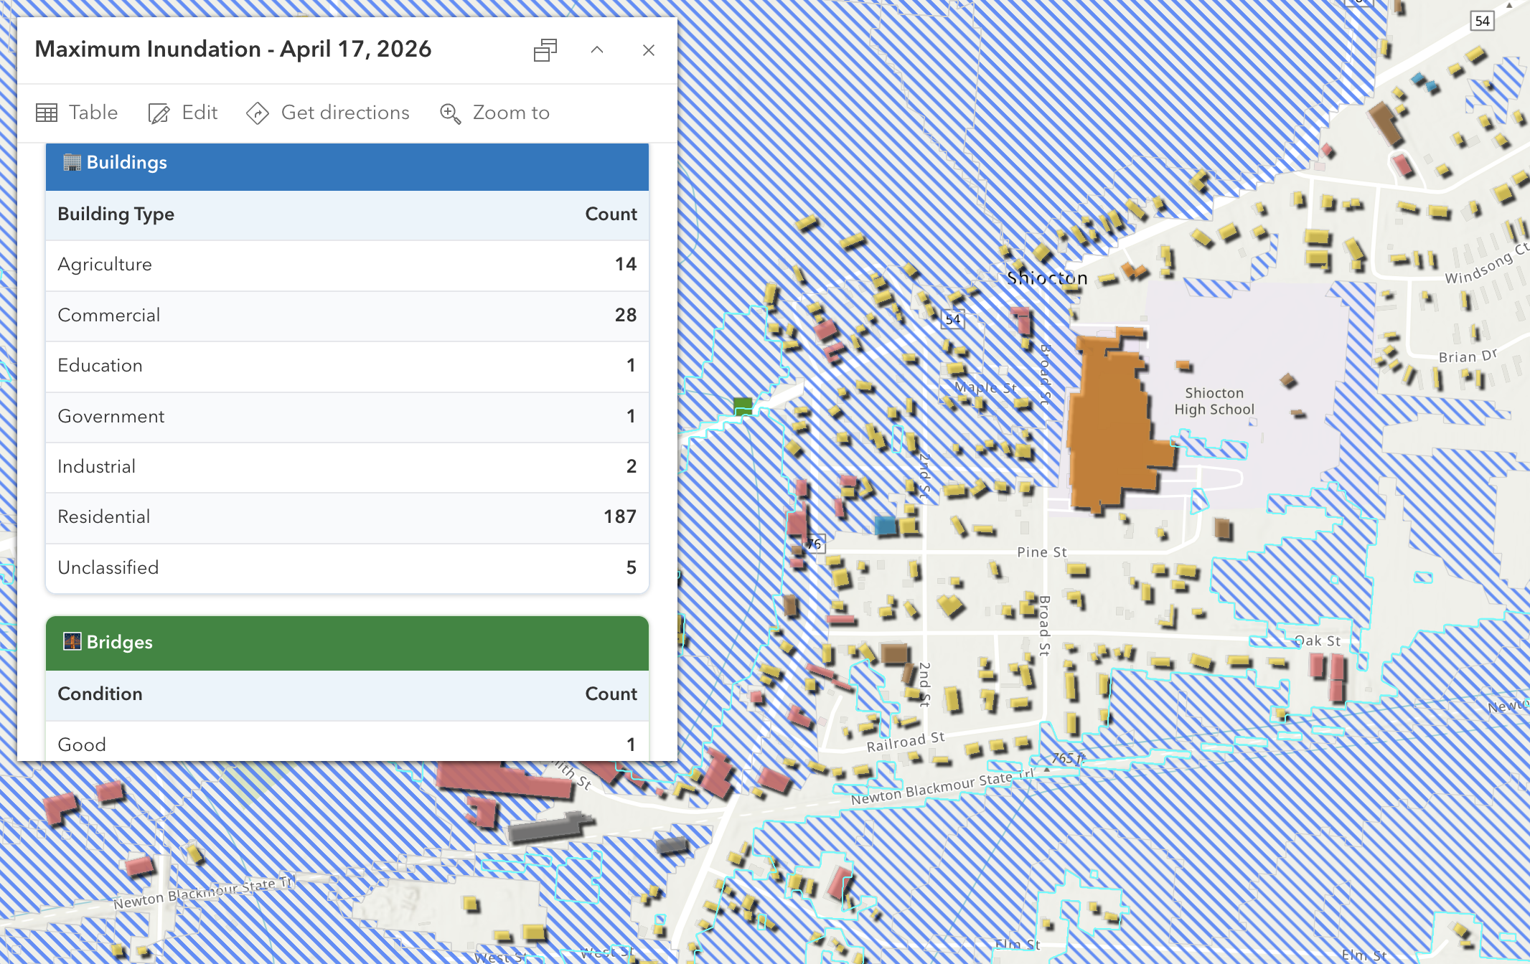Choose Get directions
This screenshot has height=964, width=1530.
328,113
